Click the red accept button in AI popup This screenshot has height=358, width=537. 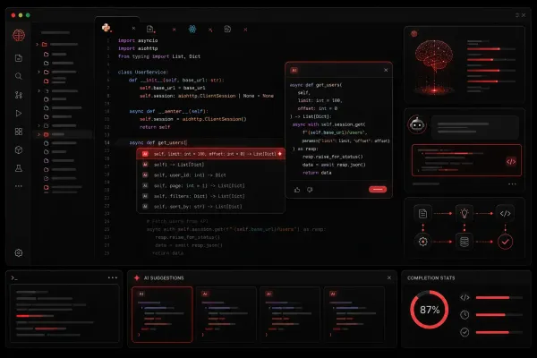(378, 189)
